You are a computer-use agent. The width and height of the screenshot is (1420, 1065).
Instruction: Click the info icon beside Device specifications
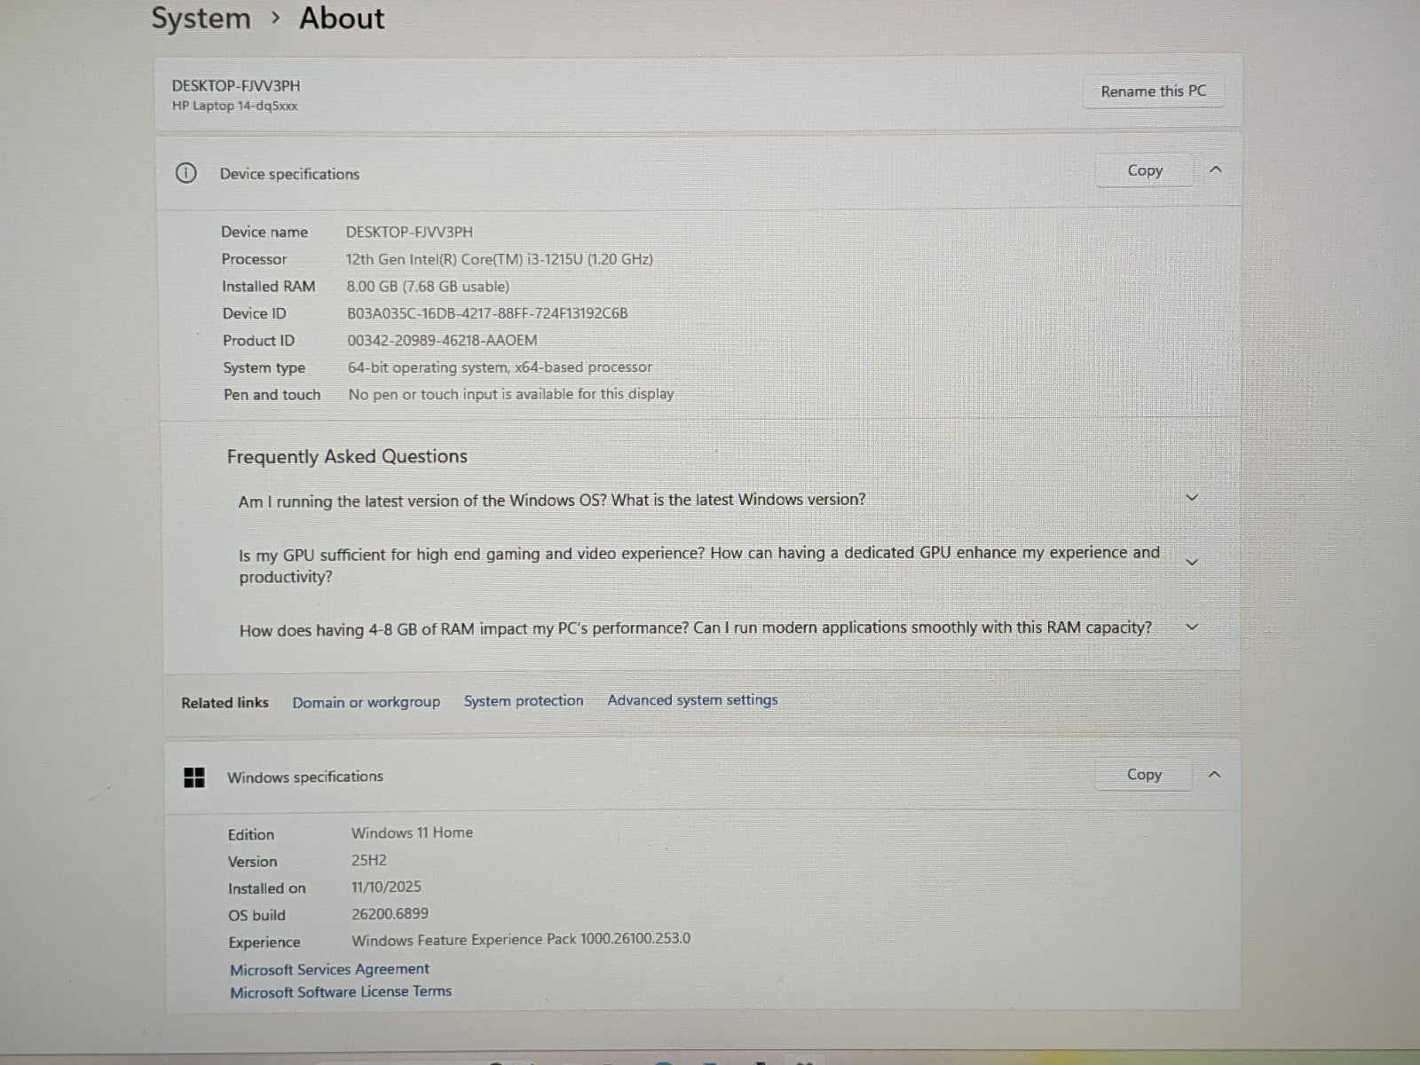[185, 173]
